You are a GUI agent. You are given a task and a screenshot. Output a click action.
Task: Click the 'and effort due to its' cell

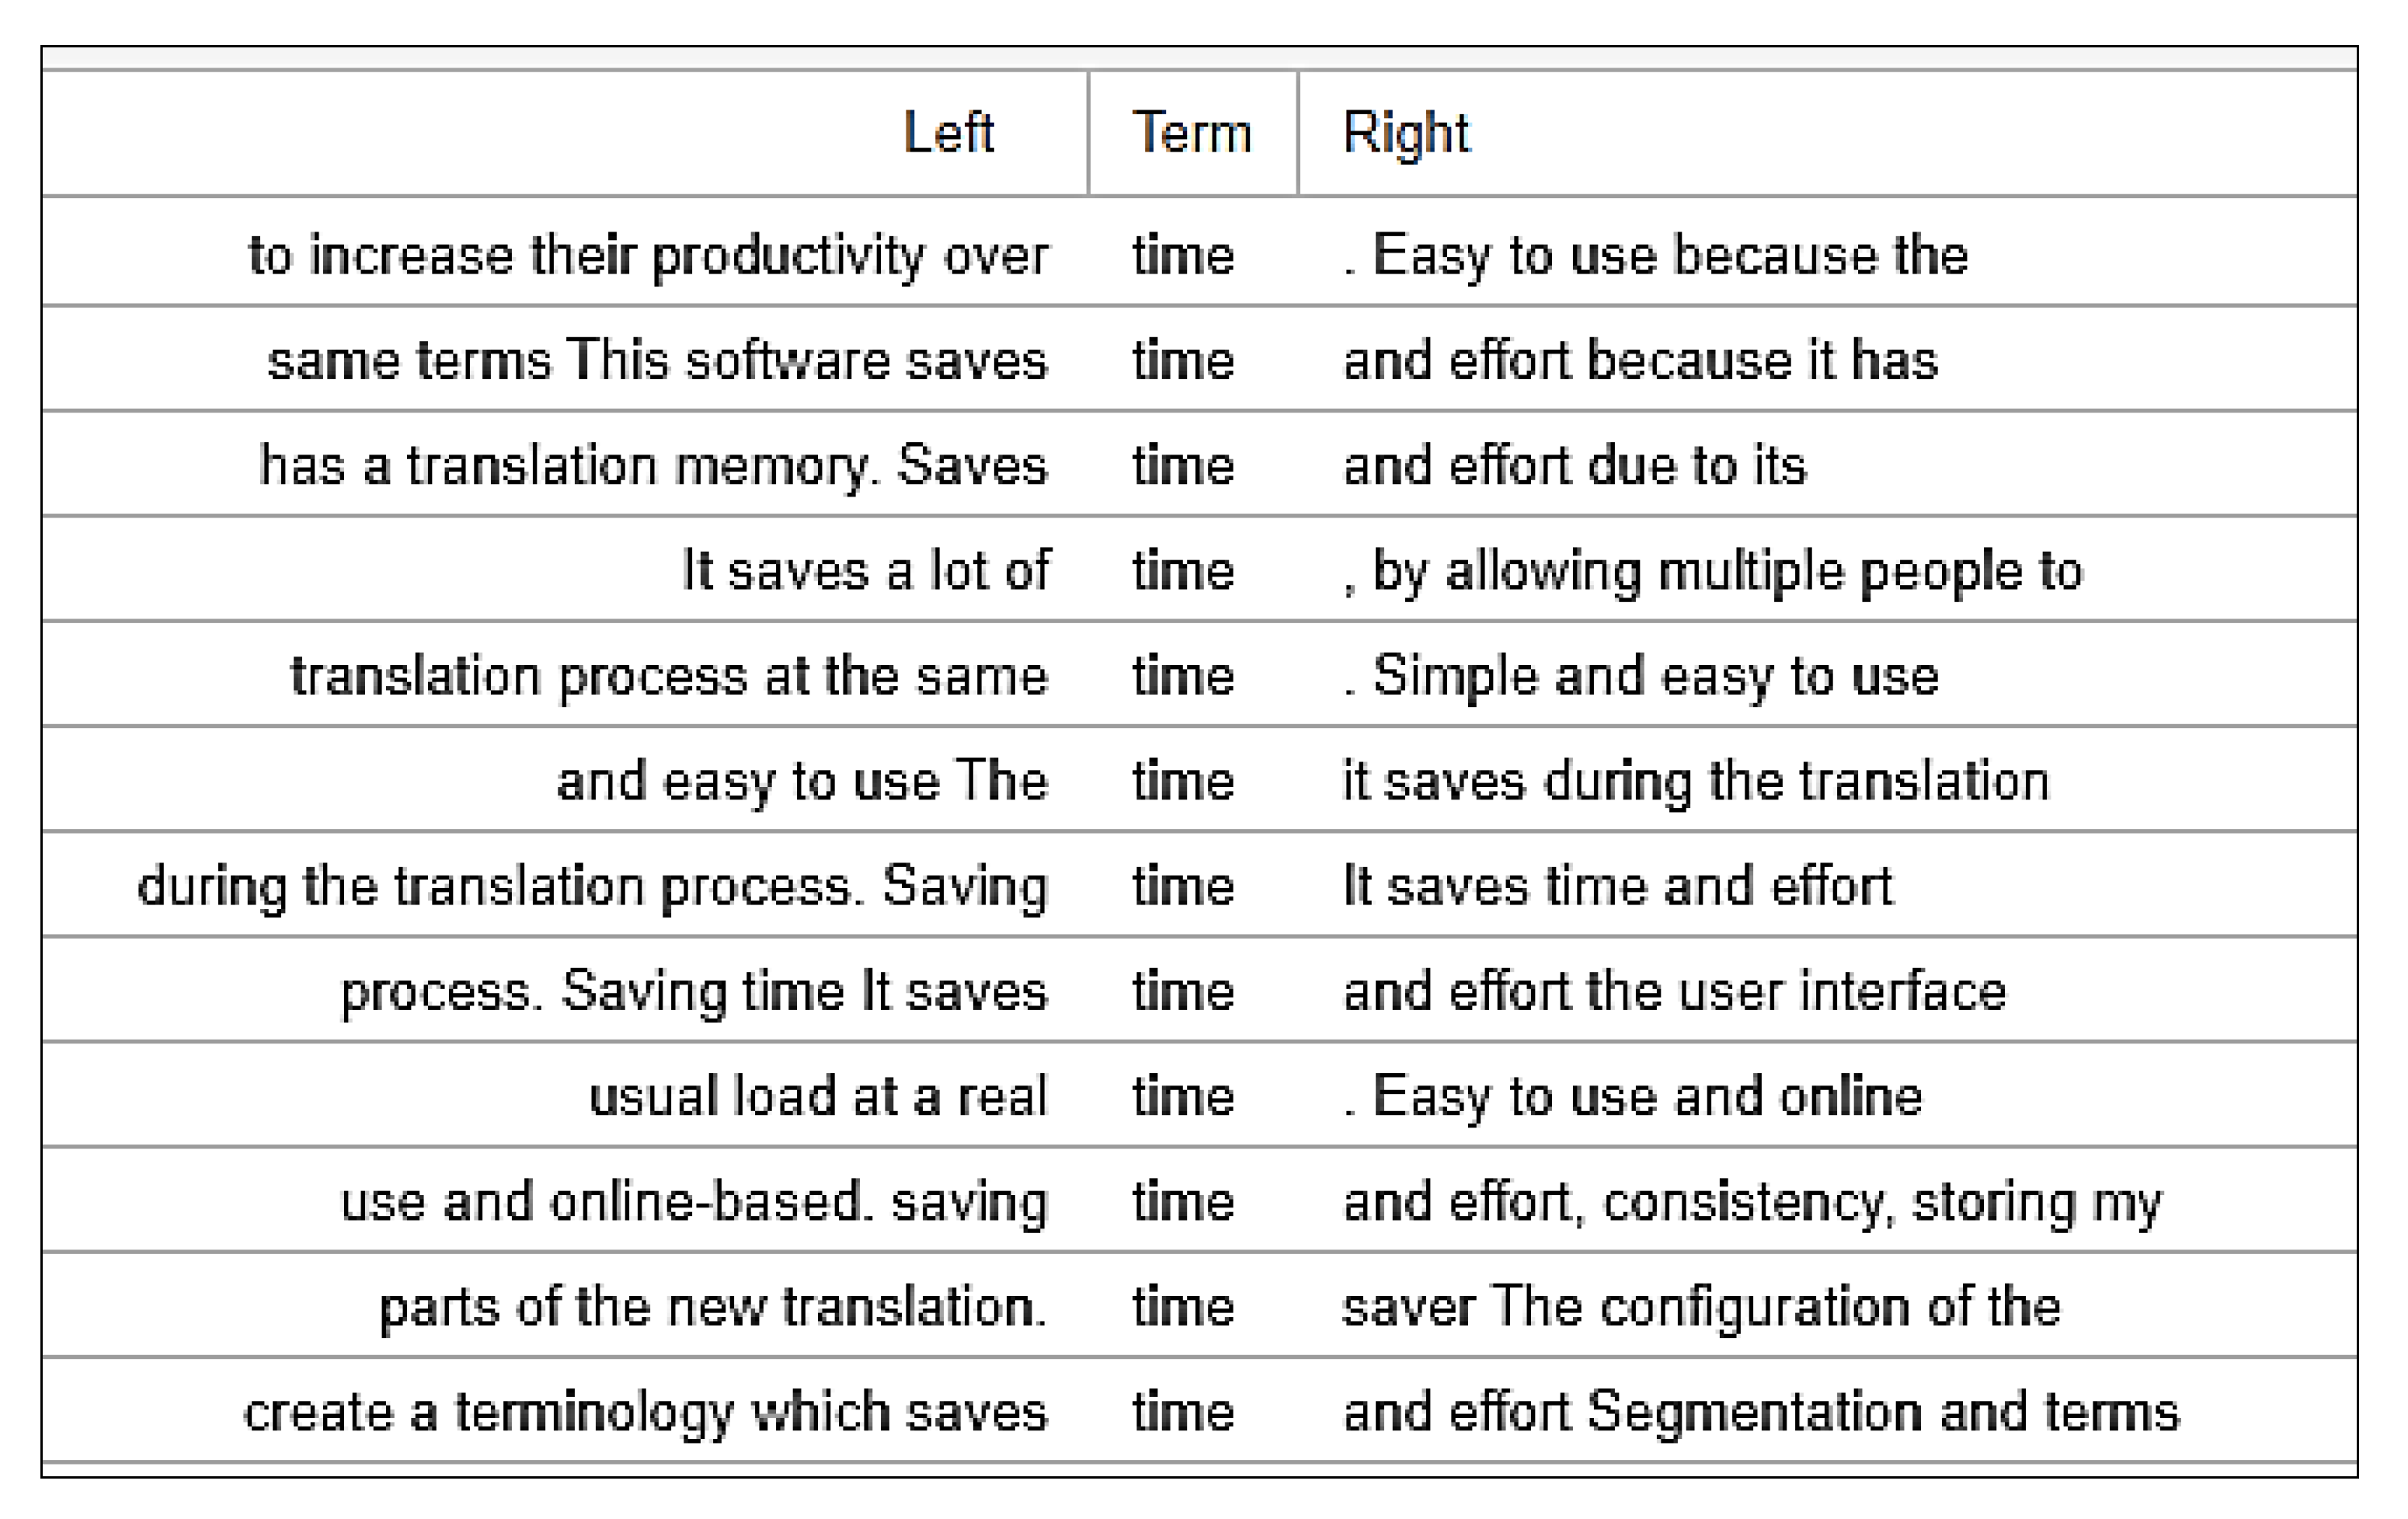(x=1574, y=466)
